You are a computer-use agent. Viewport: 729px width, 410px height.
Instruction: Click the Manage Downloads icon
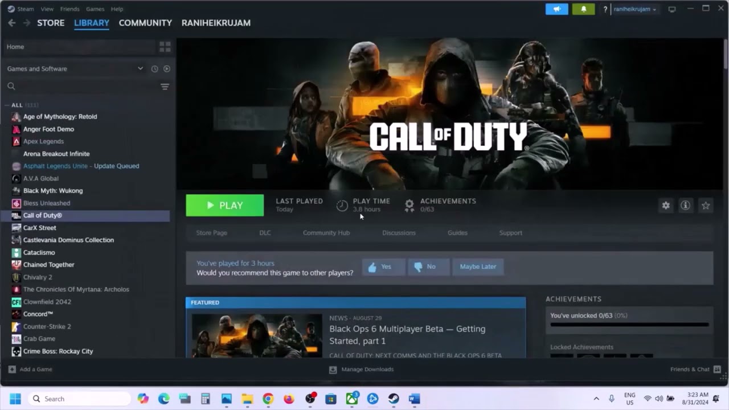click(x=333, y=370)
